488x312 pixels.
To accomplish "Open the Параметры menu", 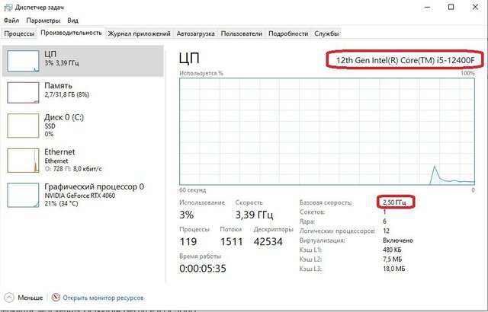I will coord(43,21).
